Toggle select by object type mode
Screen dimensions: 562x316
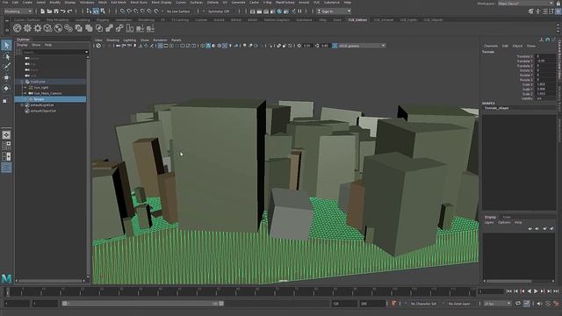[96, 11]
